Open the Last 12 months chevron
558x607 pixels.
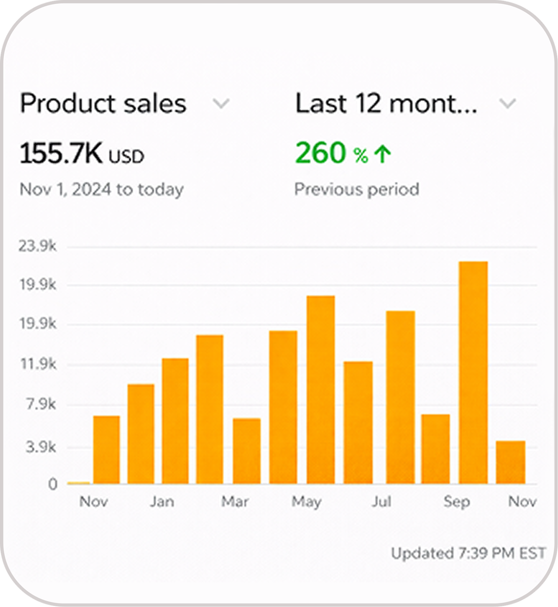(x=507, y=104)
